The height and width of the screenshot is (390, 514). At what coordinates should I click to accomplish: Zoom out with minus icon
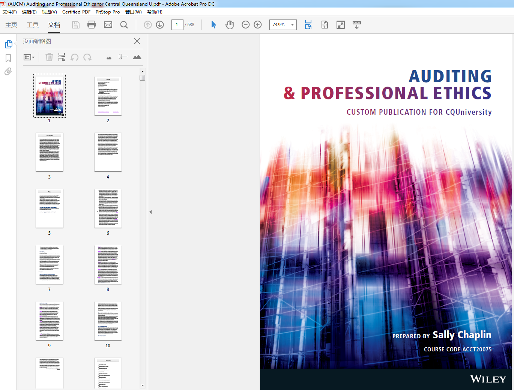pos(246,25)
